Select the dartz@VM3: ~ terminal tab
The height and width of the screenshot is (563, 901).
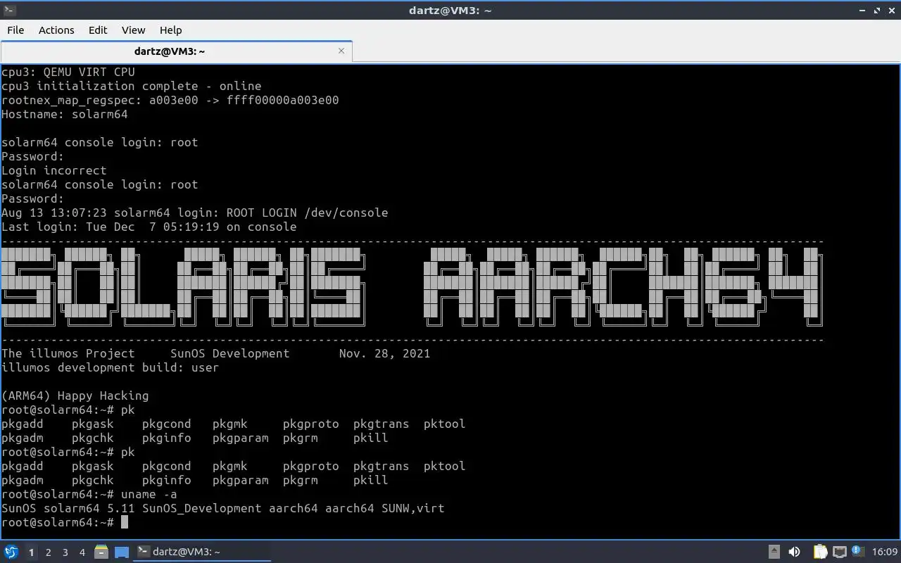(176, 51)
